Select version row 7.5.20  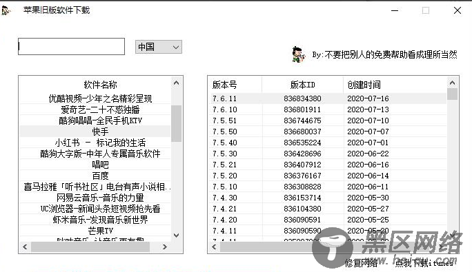coord(328,176)
